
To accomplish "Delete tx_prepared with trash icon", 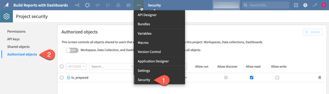I will click(320, 77).
